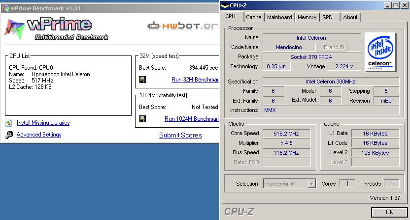Click the Install Missing Libraries link

(x=43, y=123)
